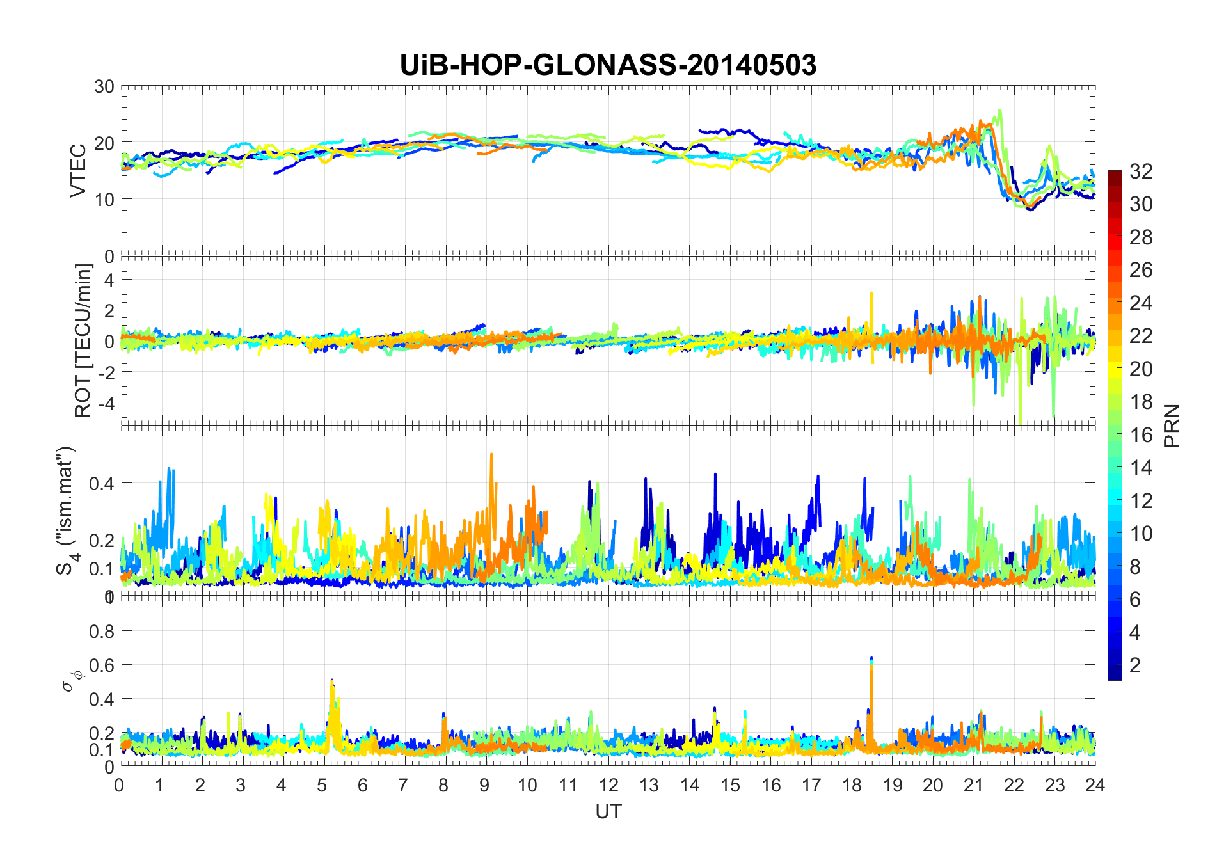Viewport: 1217px width, 851px height.
Task: Select colorbar tick label 16
Action: [x=1141, y=434]
